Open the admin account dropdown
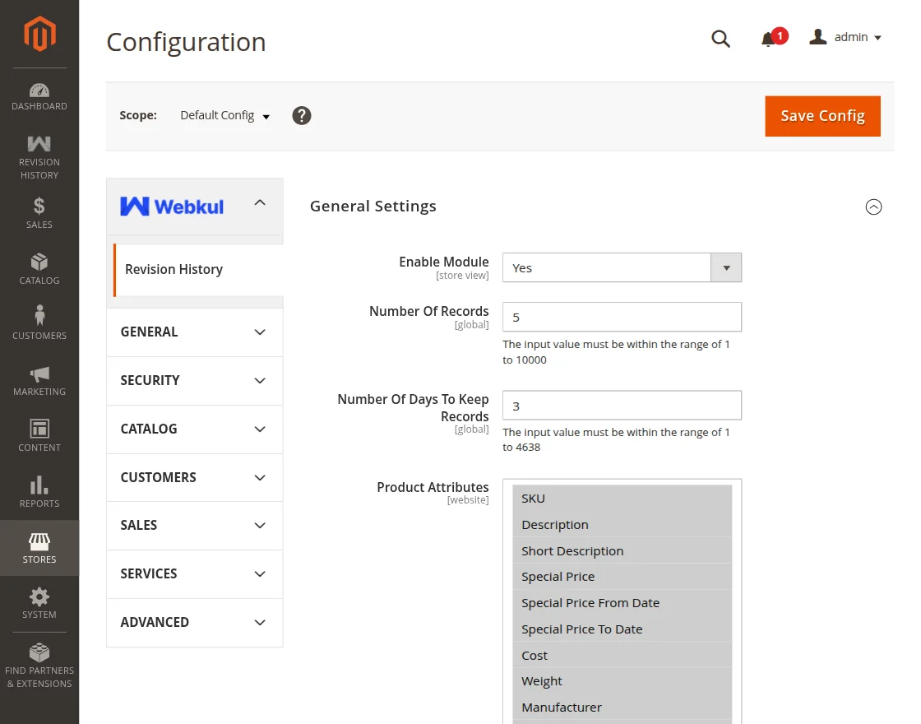This screenshot has height=724, width=921. (x=846, y=38)
